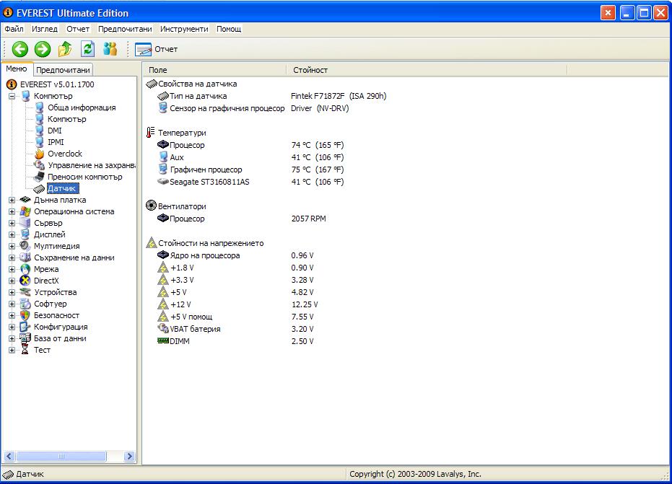Screen dimensions: 672x484
Task: Click the Вентилатори fan icon
Action: 151,206
